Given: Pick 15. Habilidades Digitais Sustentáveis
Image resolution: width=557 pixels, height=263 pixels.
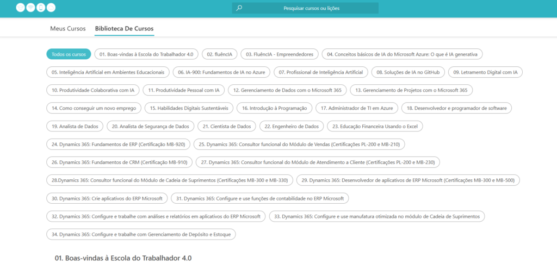Looking at the screenshot, I should click(189, 108).
